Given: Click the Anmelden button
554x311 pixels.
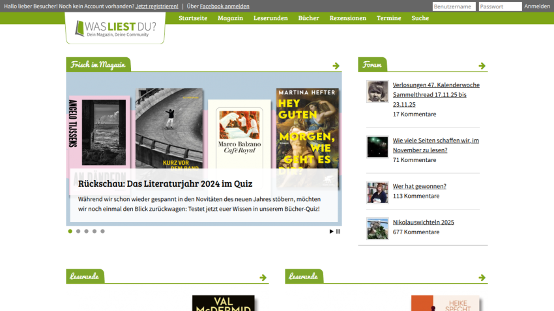Looking at the screenshot, I should pos(537,7).
